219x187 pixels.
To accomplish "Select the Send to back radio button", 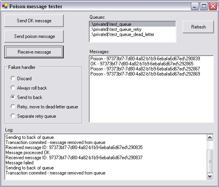I will (27, 97).
